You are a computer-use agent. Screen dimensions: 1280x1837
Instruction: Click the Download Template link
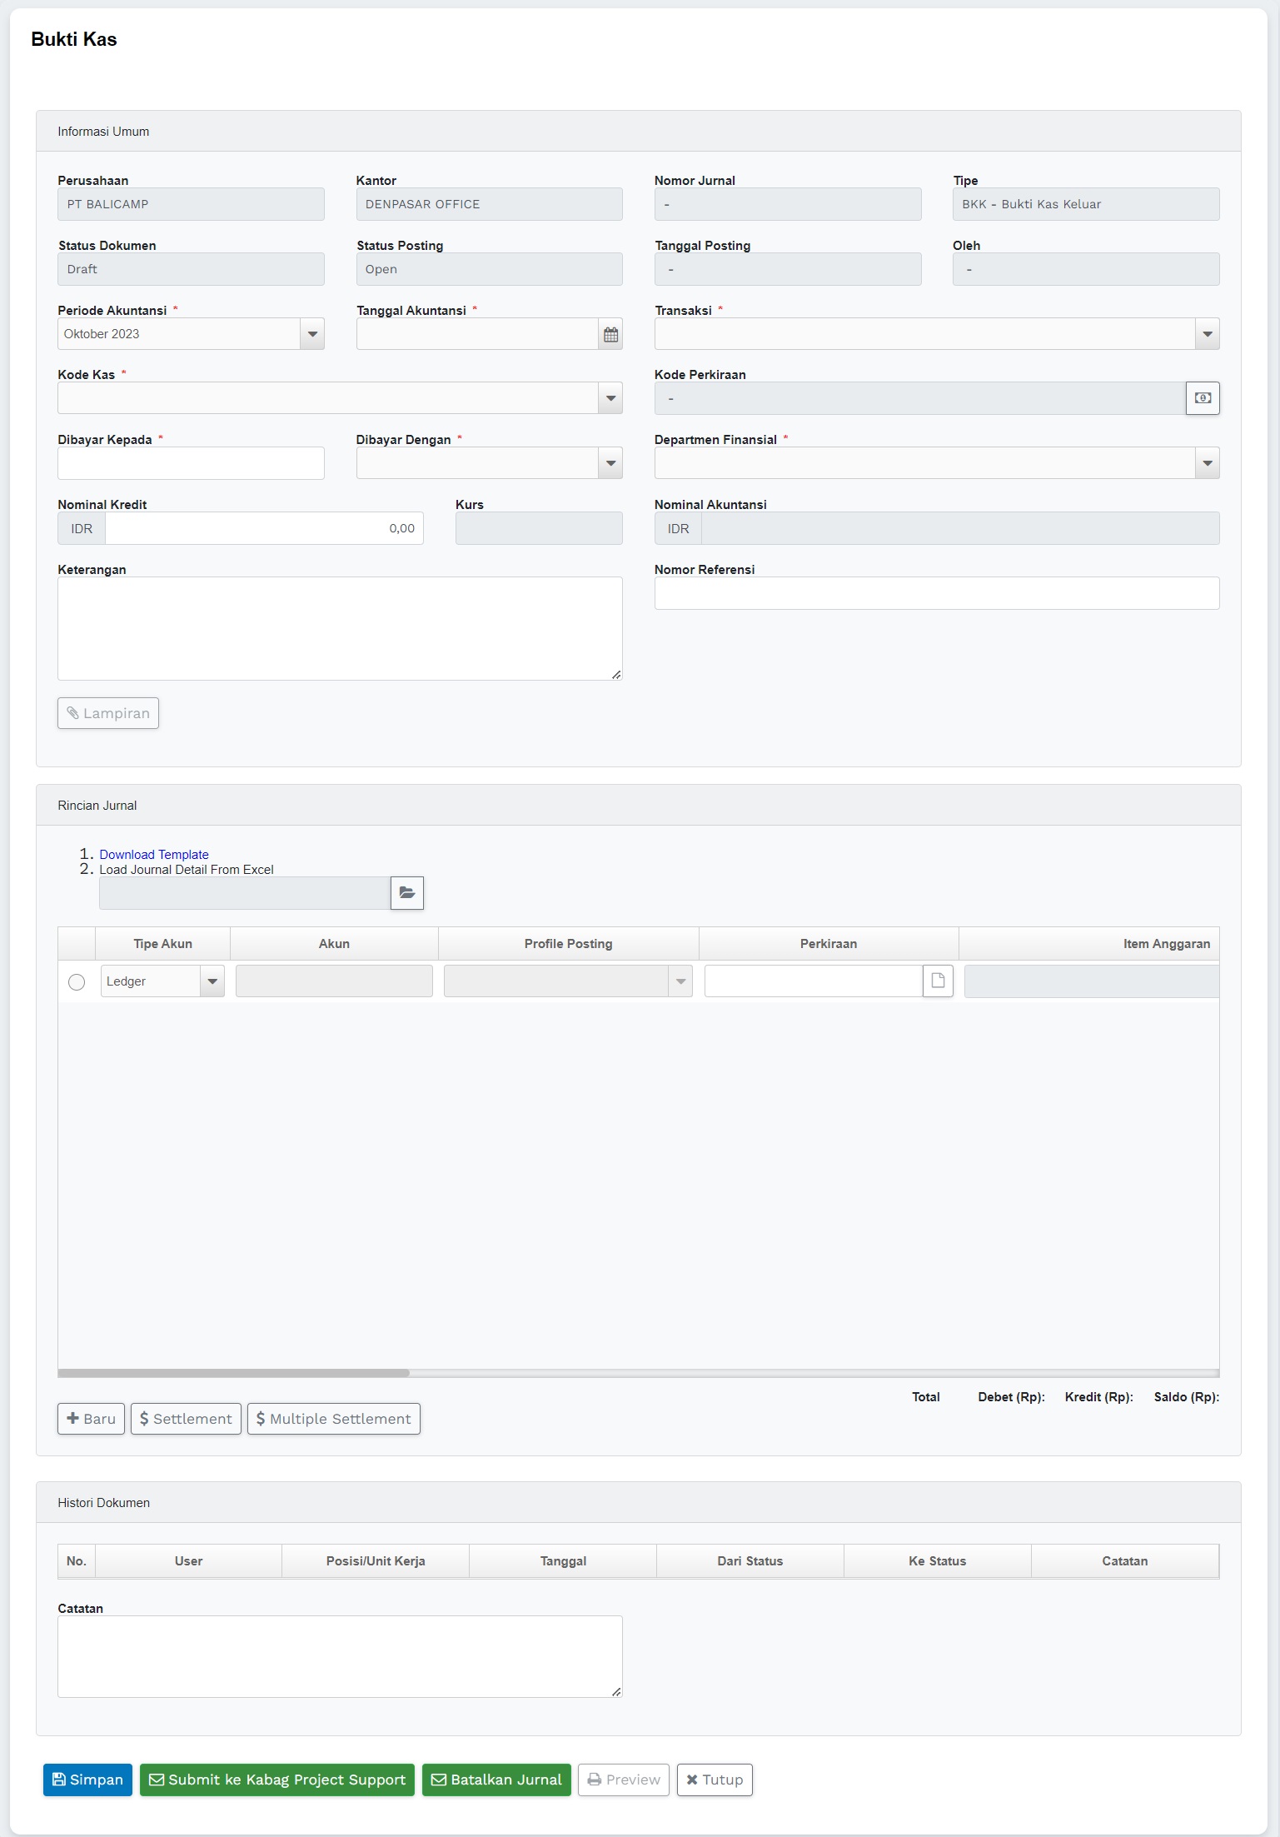tap(154, 855)
